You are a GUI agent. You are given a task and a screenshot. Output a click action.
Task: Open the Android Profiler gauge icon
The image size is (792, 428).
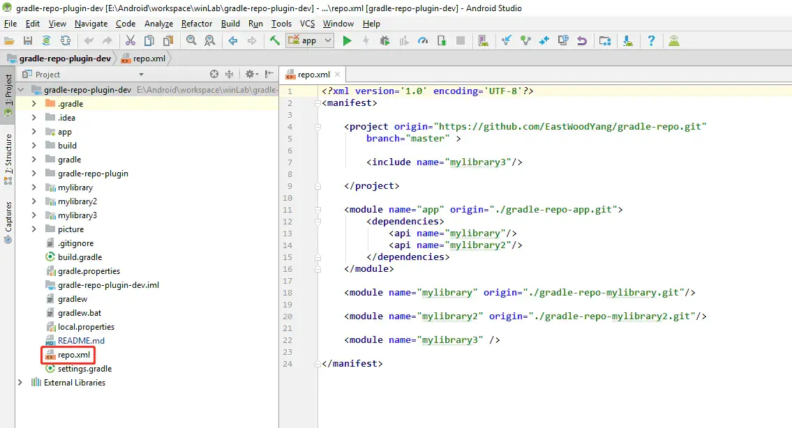click(x=423, y=41)
